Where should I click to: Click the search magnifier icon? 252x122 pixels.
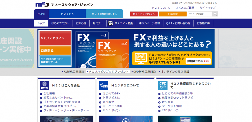[x=215, y=14]
